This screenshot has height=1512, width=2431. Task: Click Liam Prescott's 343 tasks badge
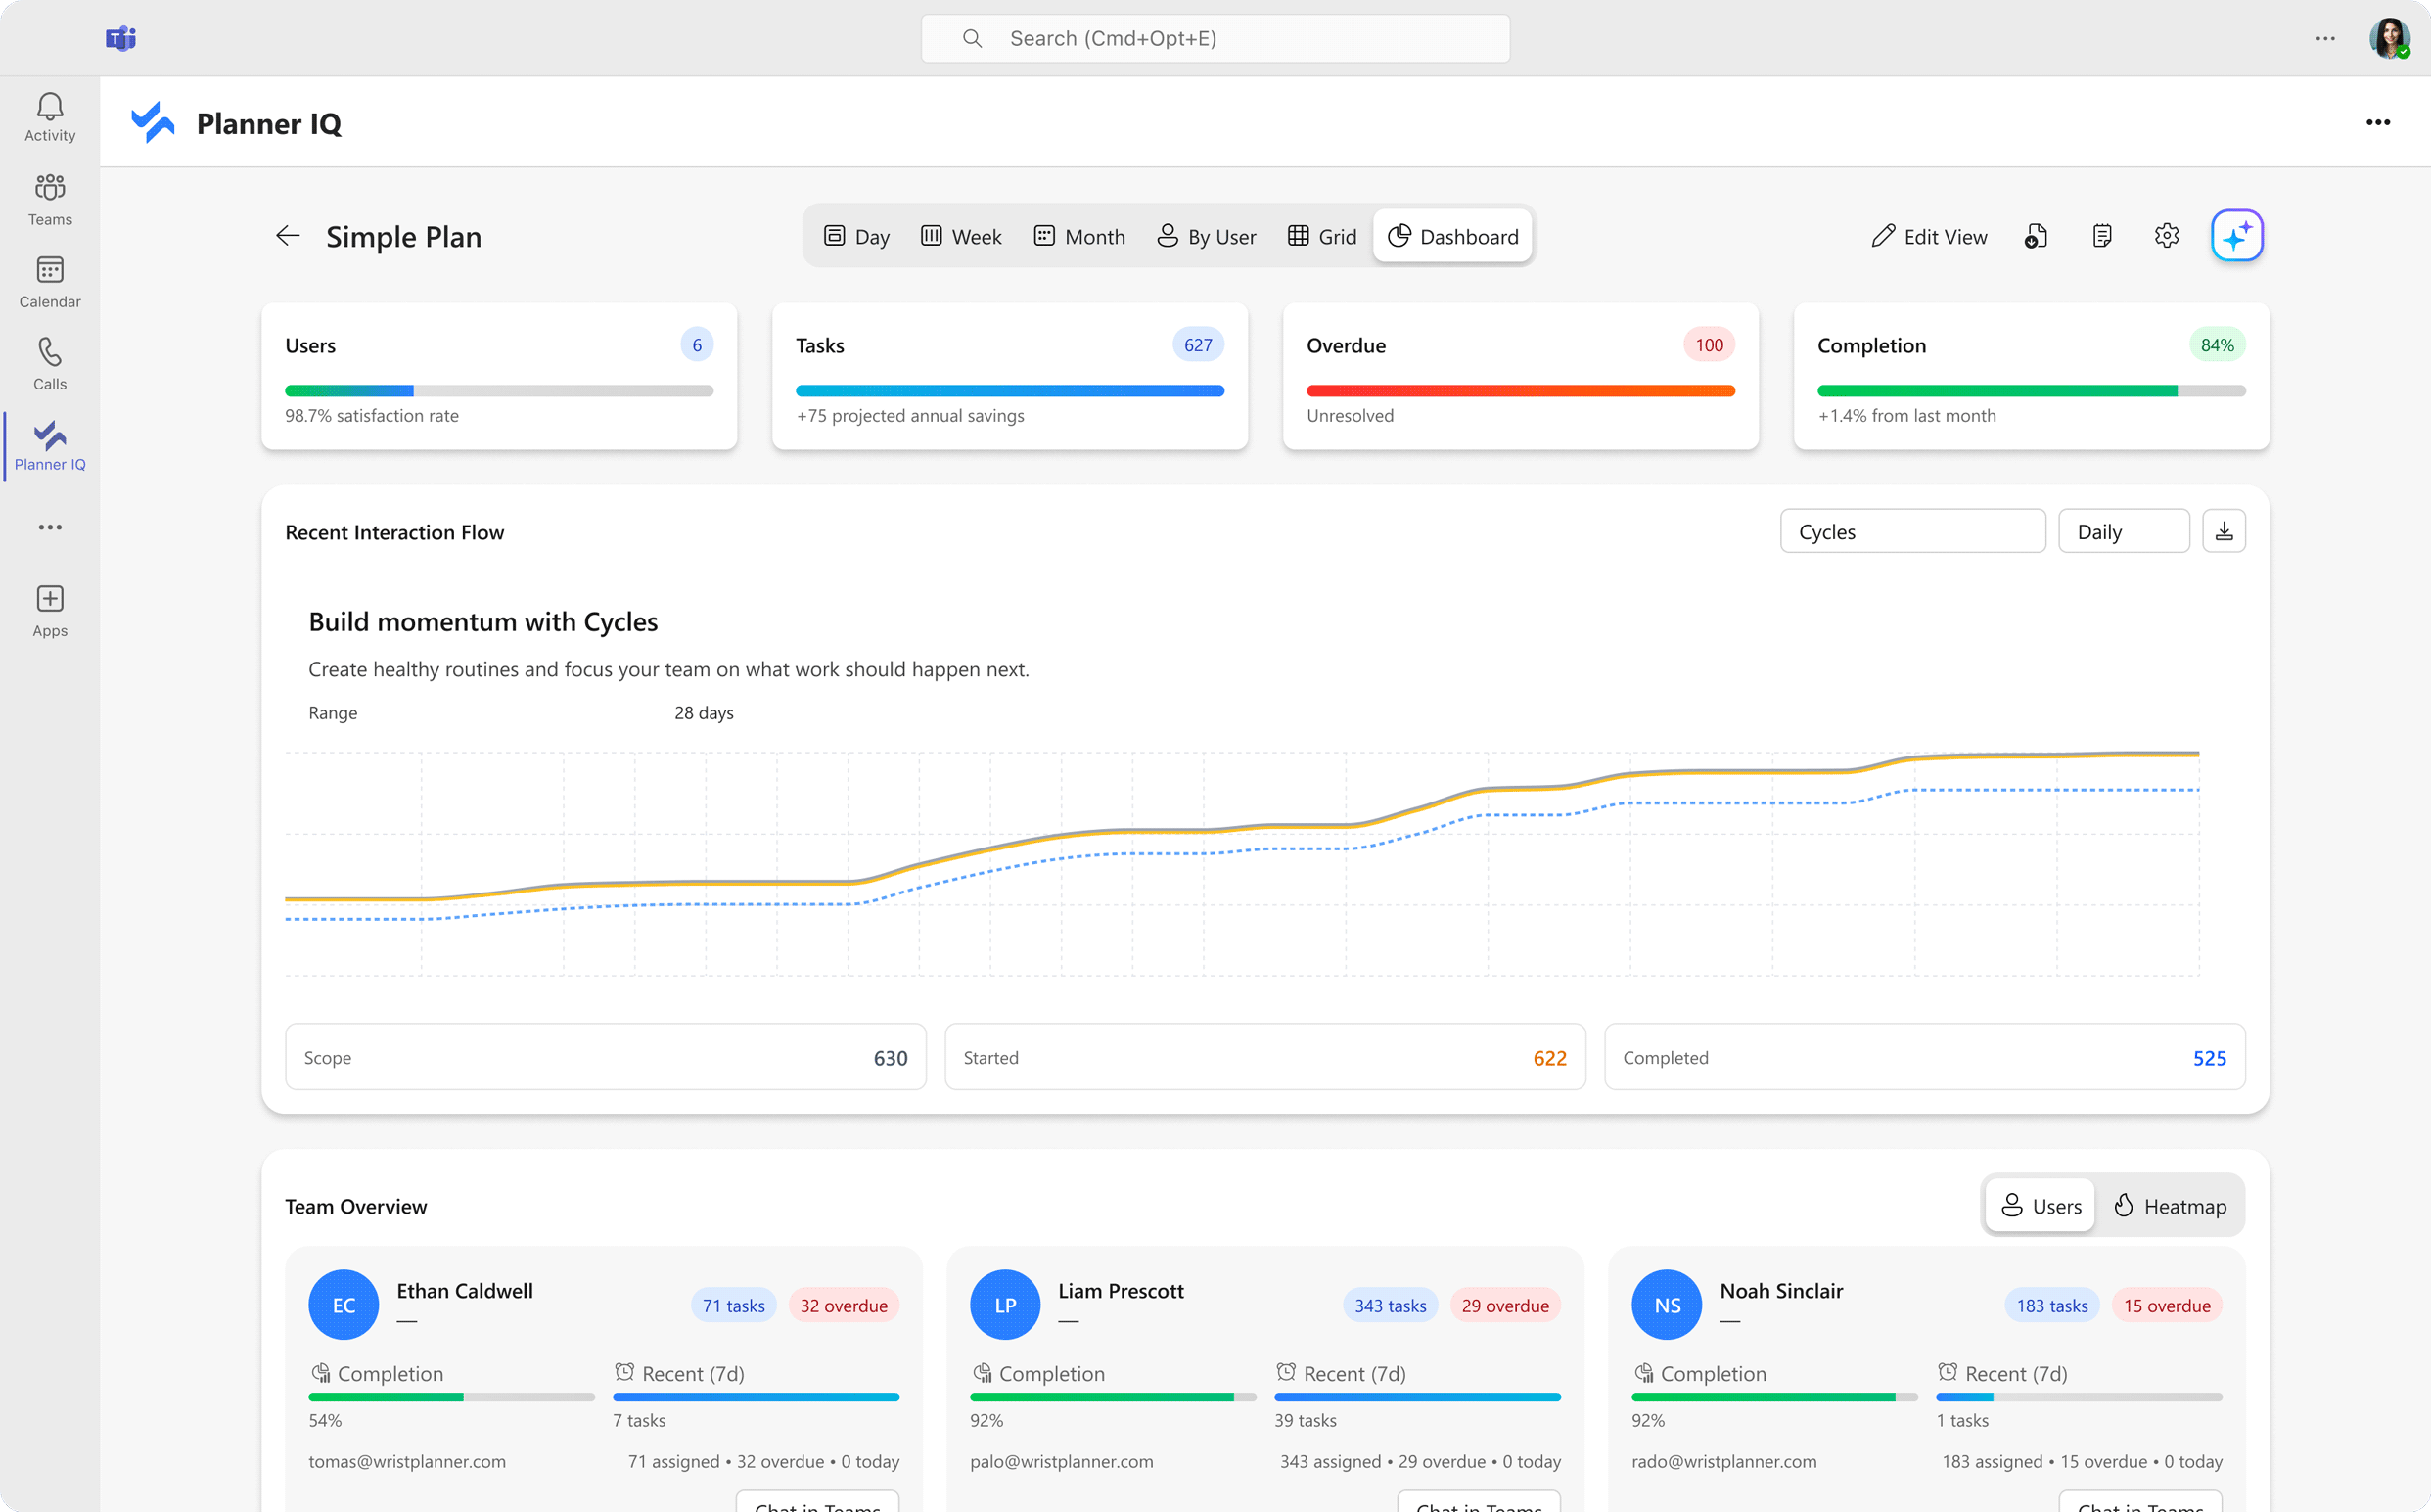pos(1390,1305)
